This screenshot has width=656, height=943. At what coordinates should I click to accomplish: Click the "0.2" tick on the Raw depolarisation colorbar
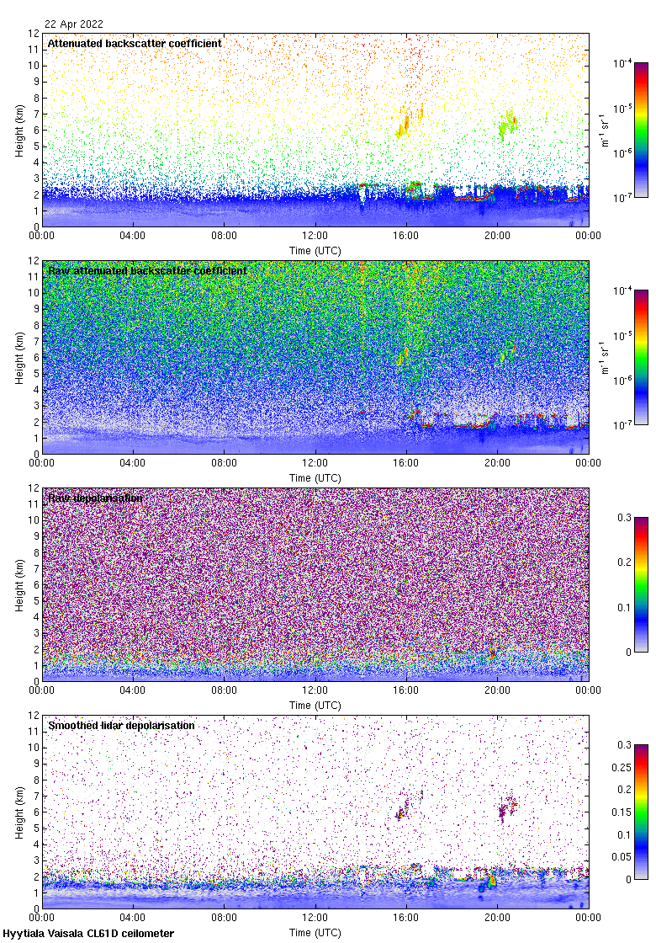625,562
